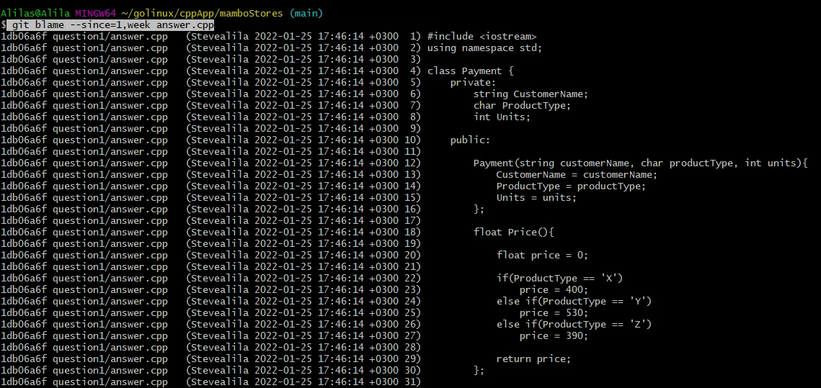This screenshot has width=821, height=388.
Task: Click the "if(ProductType == 'X')" condition
Action: 559,279
